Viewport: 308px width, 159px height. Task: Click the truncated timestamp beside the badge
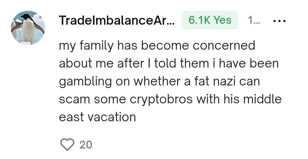point(252,20)
